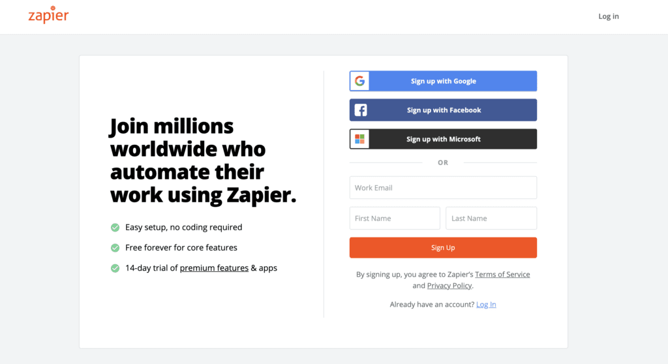Viewport: 668px width, 364px height.
Task: Open the Privacy Policy link
Action: point(449,286)
